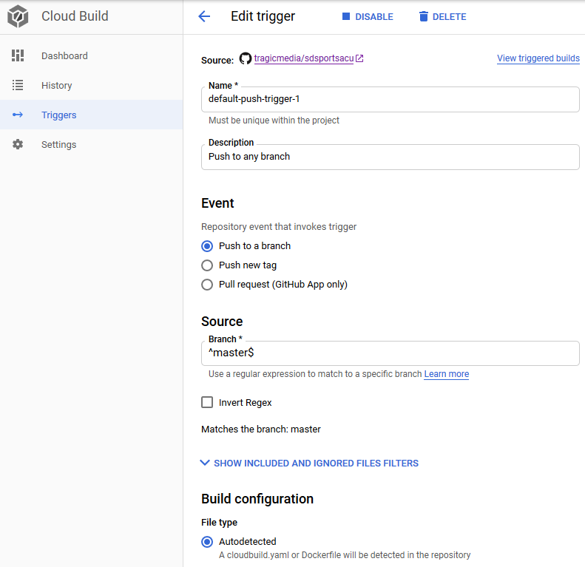
Task: Click 'Matches the branch: master' text
Action: coord(261,430)
